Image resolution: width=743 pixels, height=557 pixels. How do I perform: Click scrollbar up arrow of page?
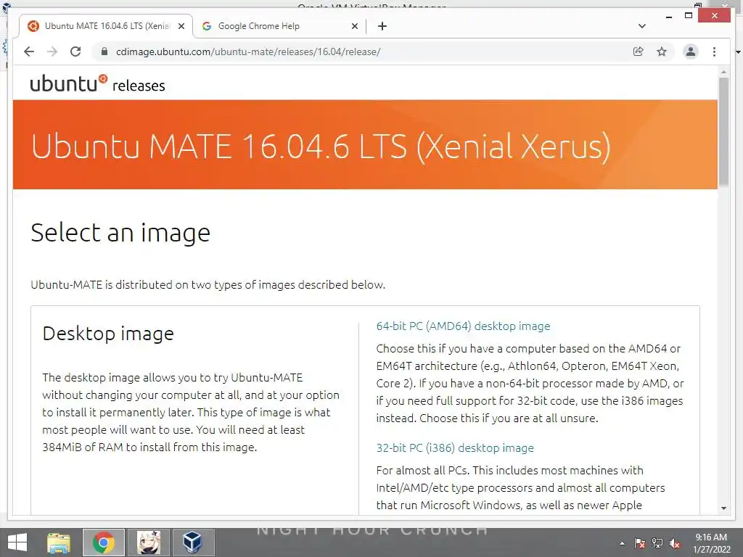point(723,72)
